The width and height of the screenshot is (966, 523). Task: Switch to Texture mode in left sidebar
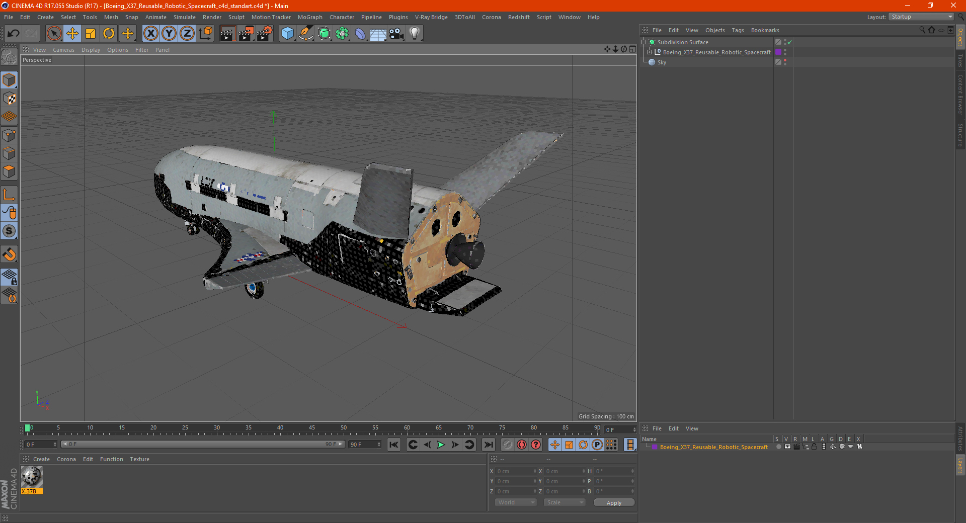point(9,99)
